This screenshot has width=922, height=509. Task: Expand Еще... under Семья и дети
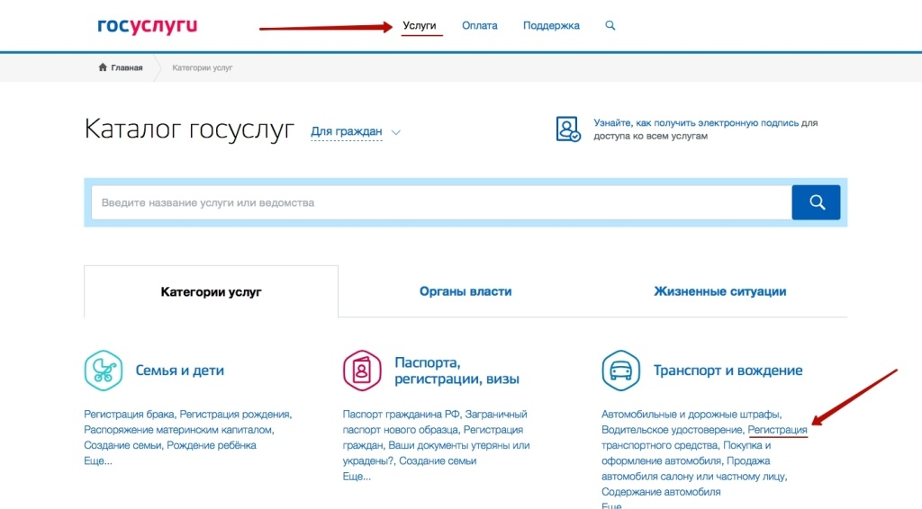point(98,460)
